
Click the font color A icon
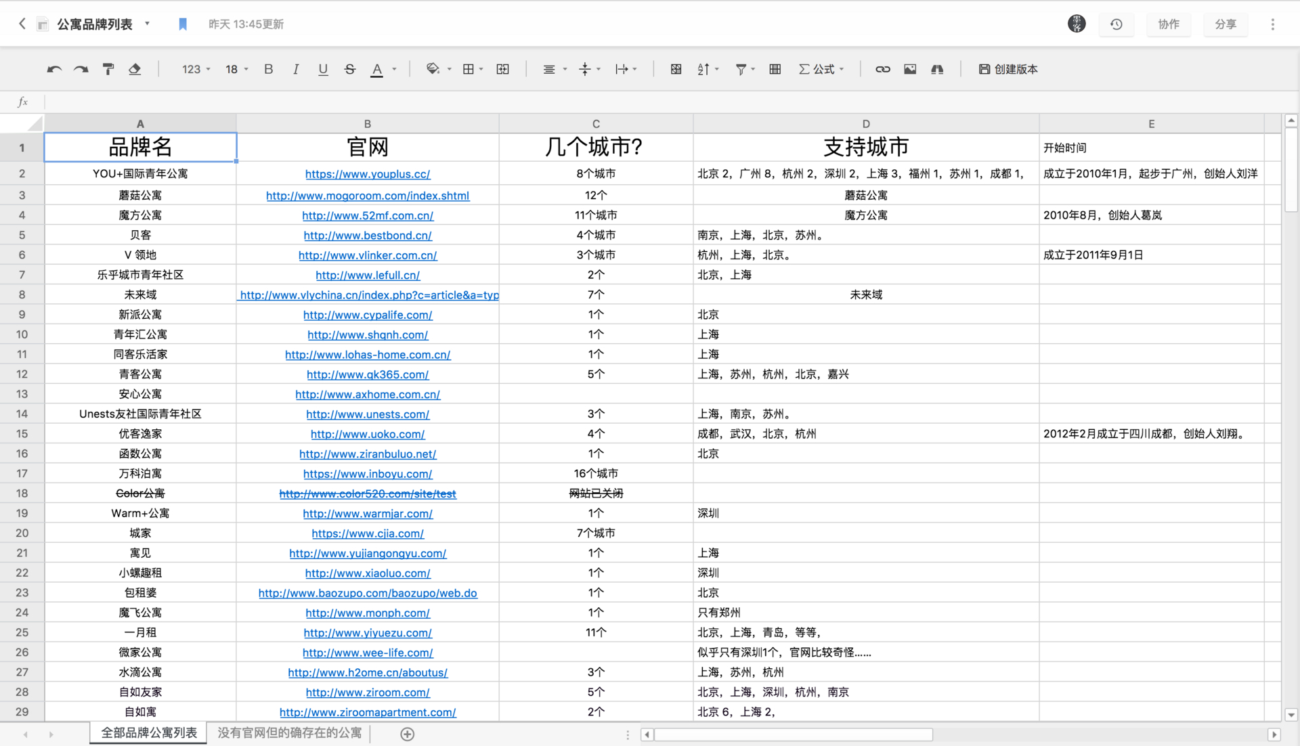377,70
